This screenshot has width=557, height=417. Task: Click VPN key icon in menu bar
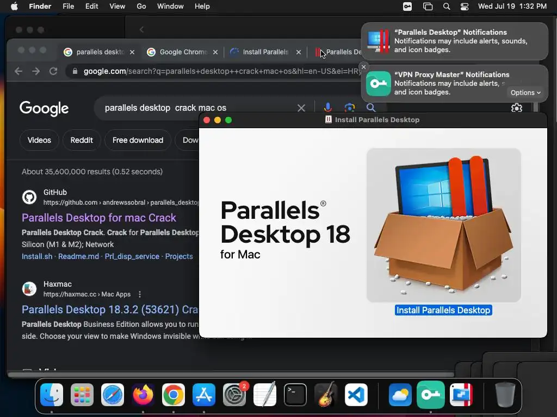click(407, 7)
